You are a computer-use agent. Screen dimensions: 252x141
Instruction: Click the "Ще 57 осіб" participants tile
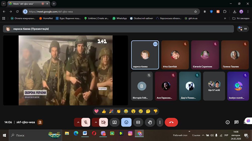pyautogui.click(x=214, y=86)
